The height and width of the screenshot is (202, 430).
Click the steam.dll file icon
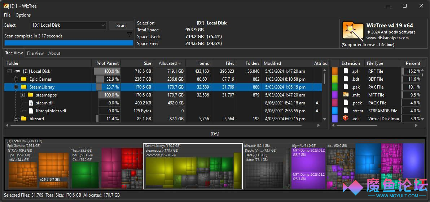point(31,103)
